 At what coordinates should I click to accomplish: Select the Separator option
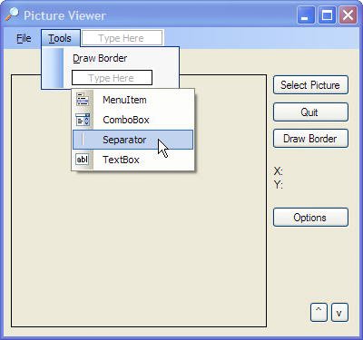[x=133, y=140]
